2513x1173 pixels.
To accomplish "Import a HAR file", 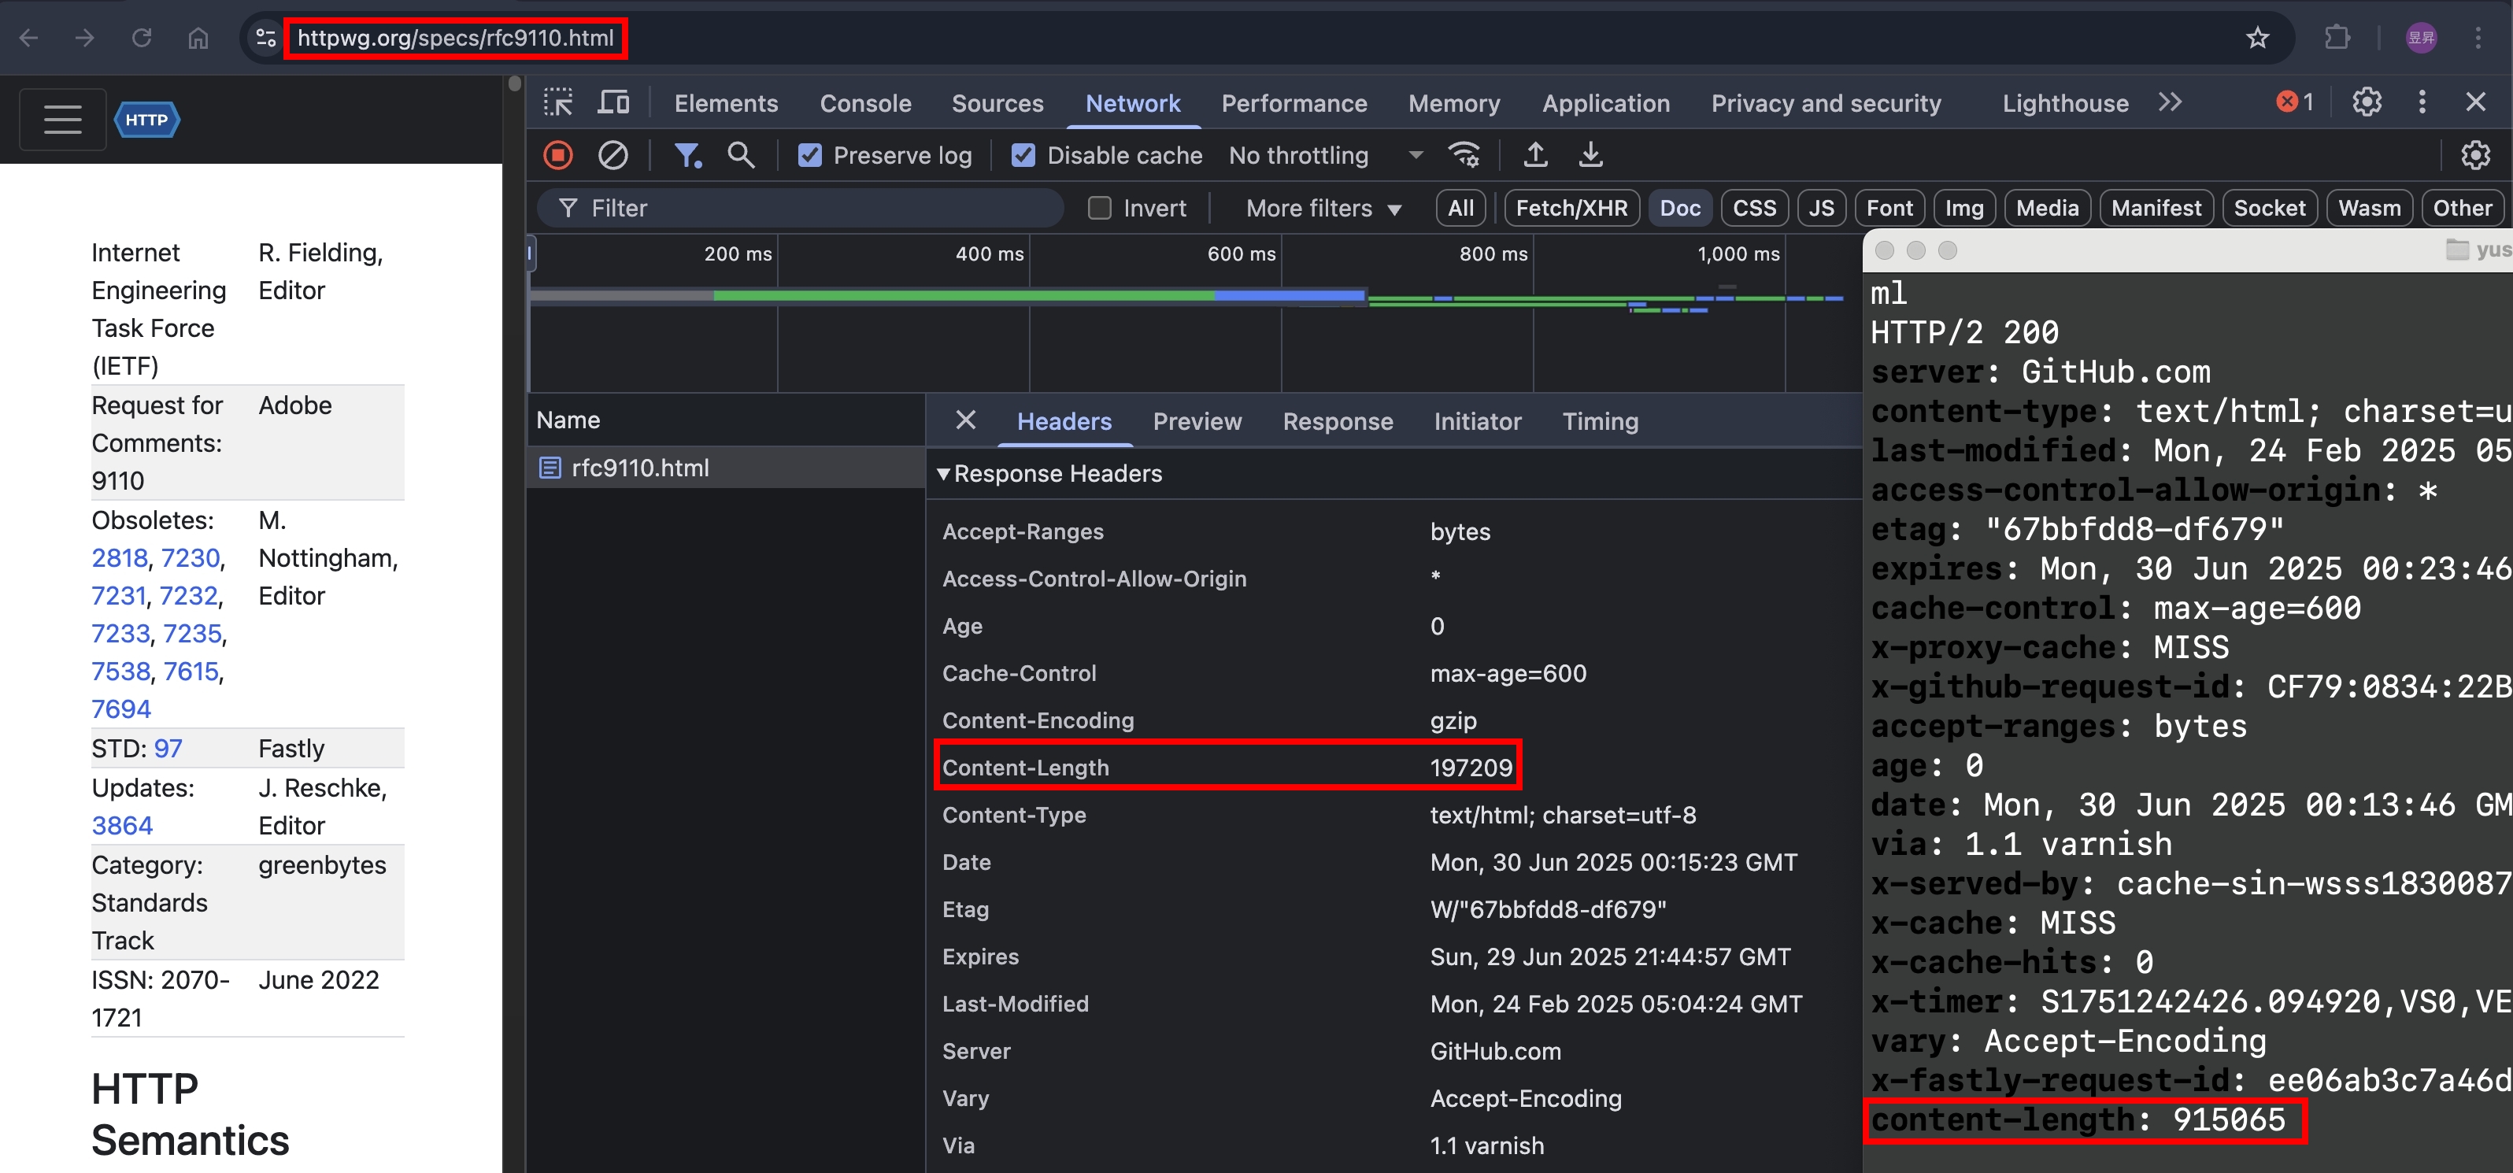I will tap(1535, 155).
